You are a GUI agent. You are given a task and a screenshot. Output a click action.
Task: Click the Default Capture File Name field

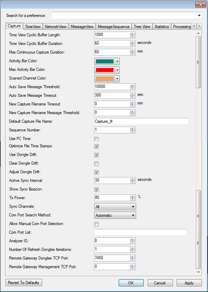tap(141, 121)
